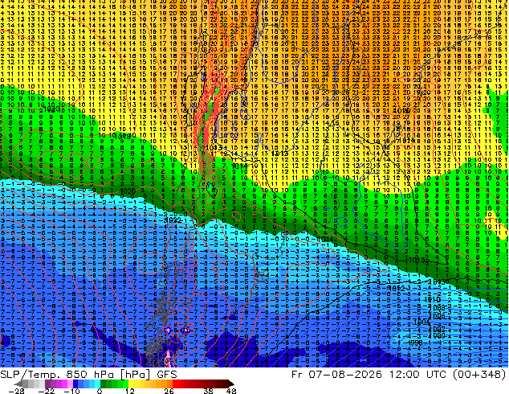Click the '1012' isobar label in the map center

pyautogui.click(x=280, y=154)
